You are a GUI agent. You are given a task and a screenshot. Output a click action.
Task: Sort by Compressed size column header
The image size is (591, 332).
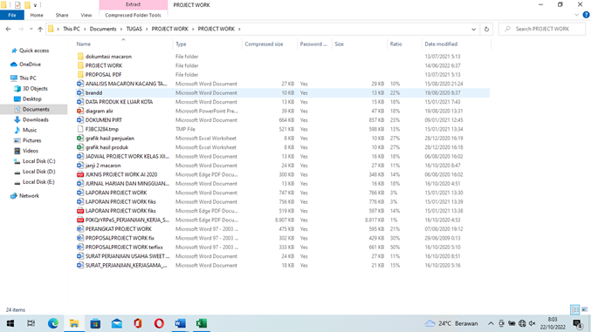coord(270,44)
